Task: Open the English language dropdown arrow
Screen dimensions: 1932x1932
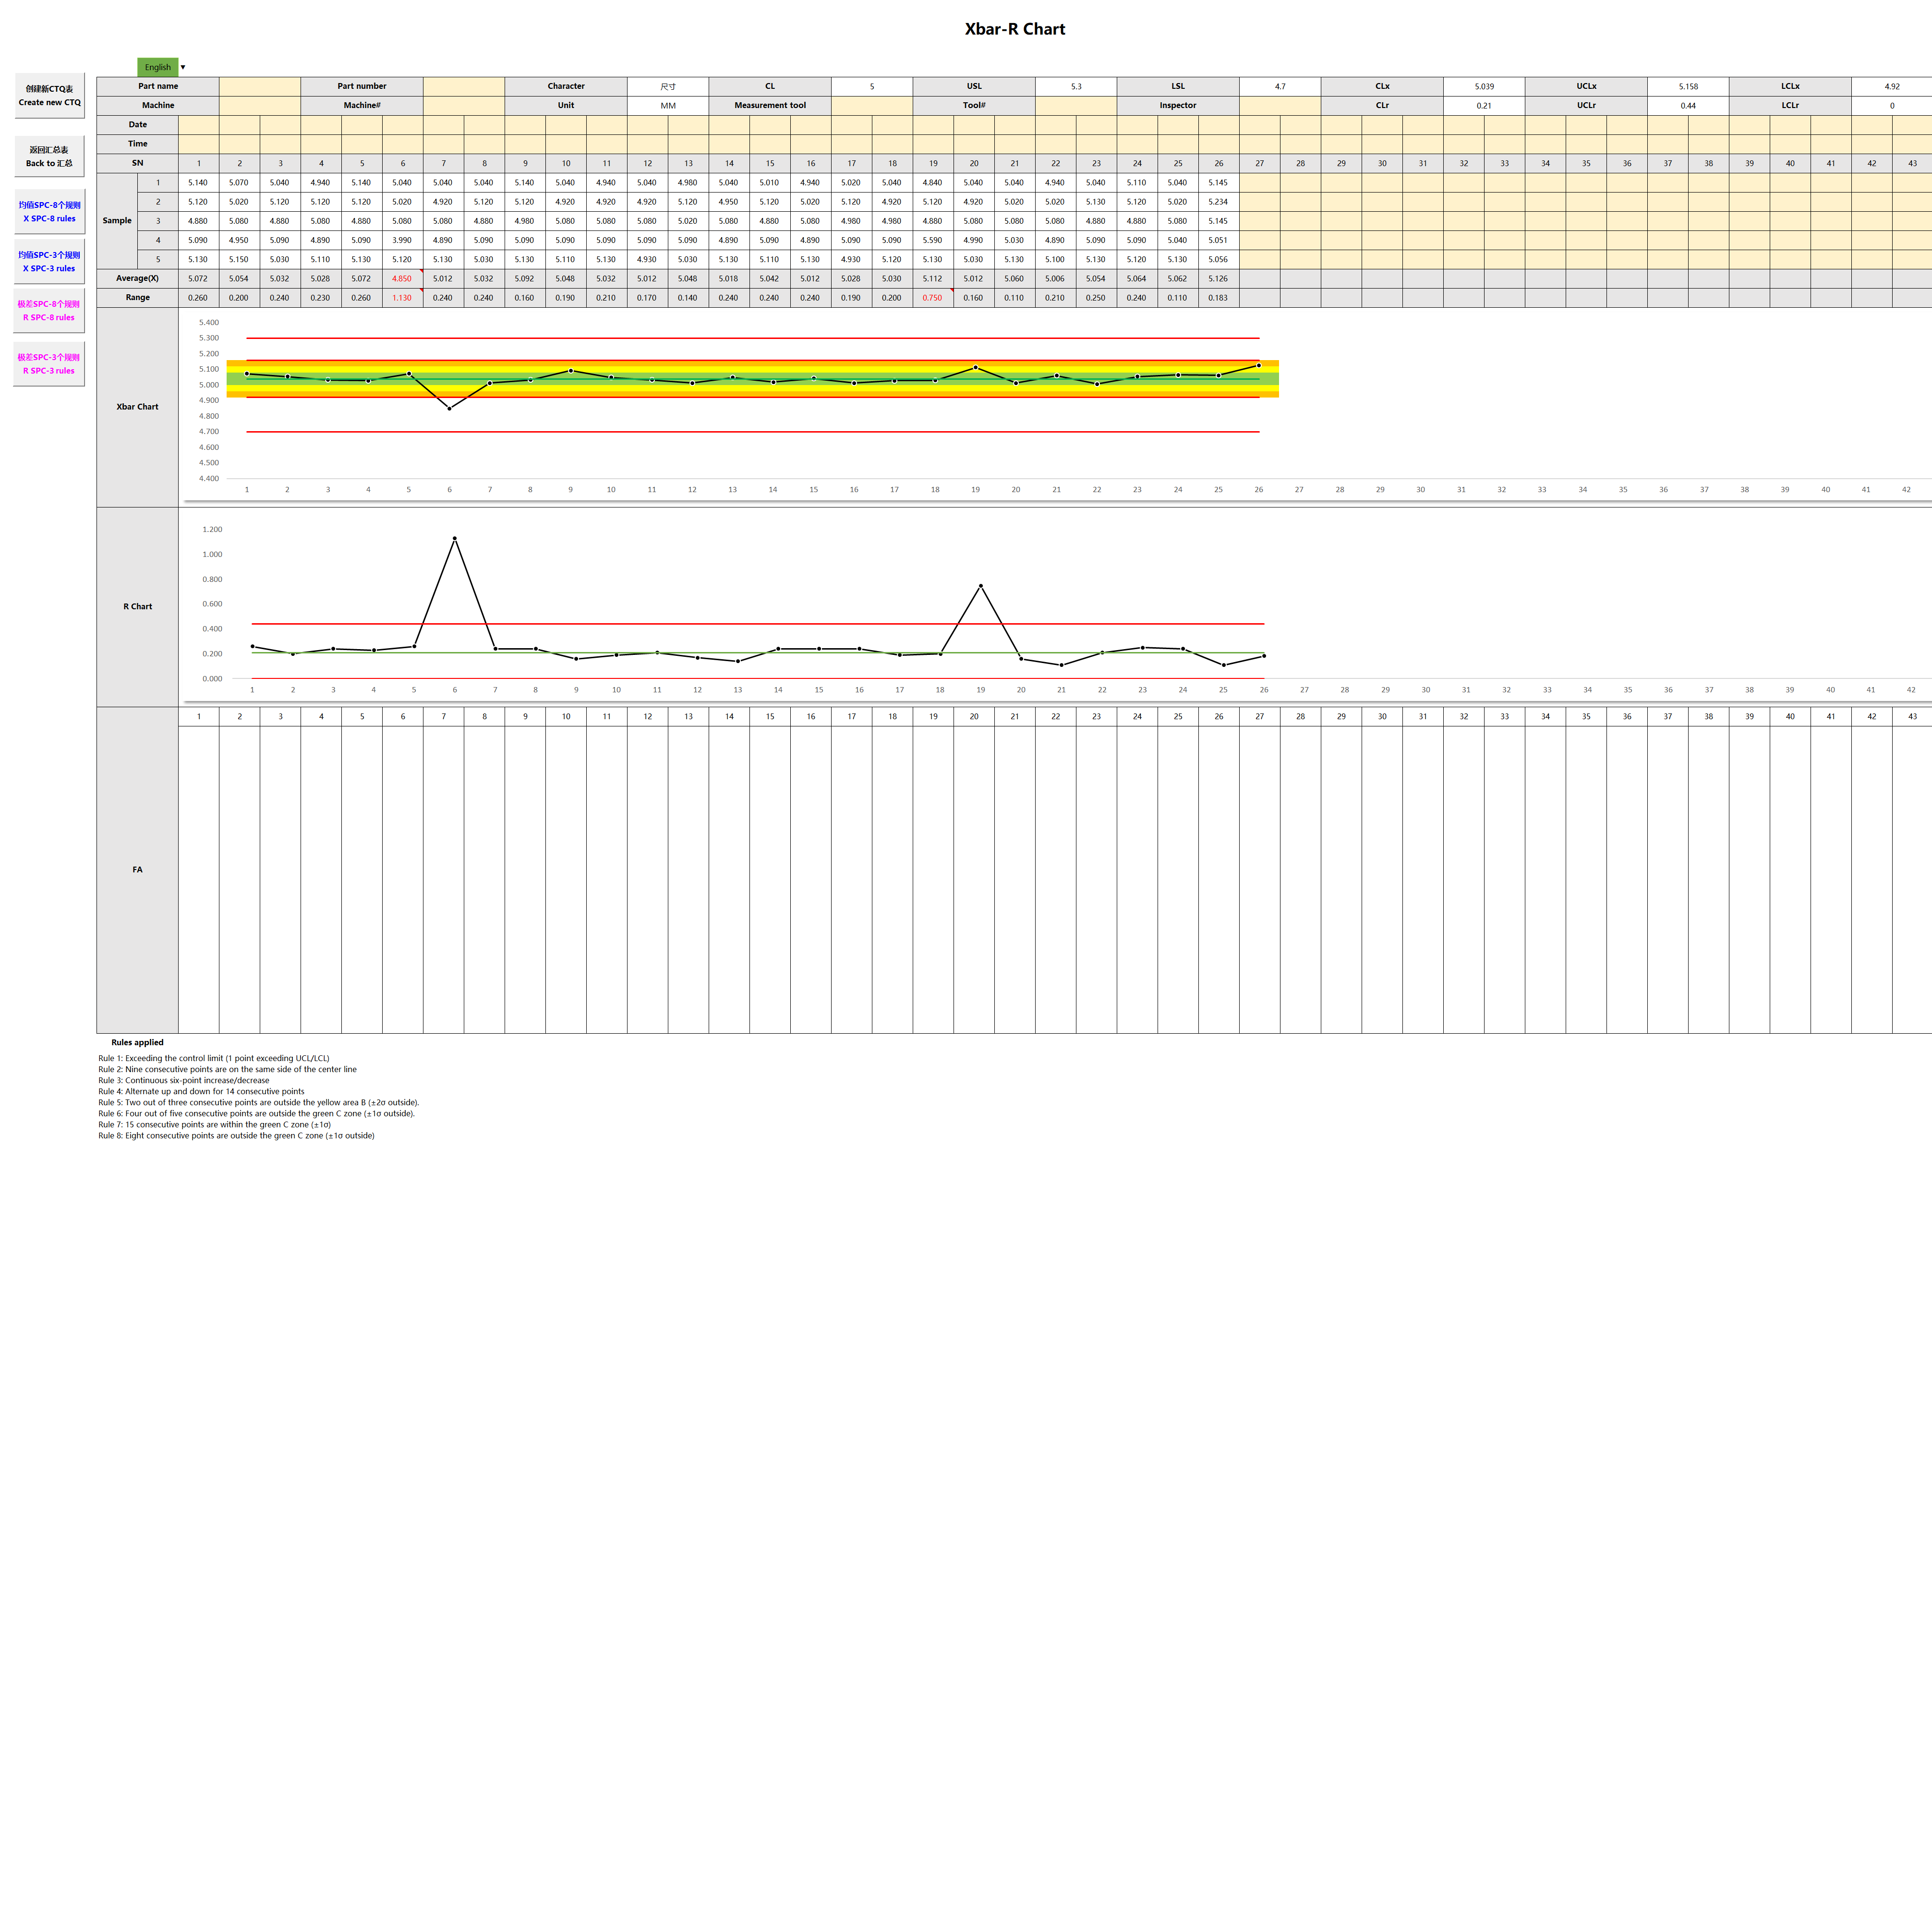Action: (183, 67)
